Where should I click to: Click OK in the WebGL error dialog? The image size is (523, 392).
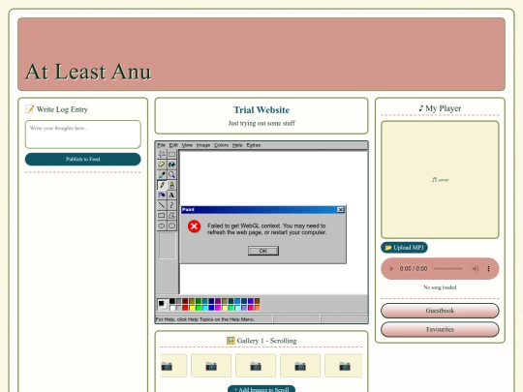click(x=263, y=251)
